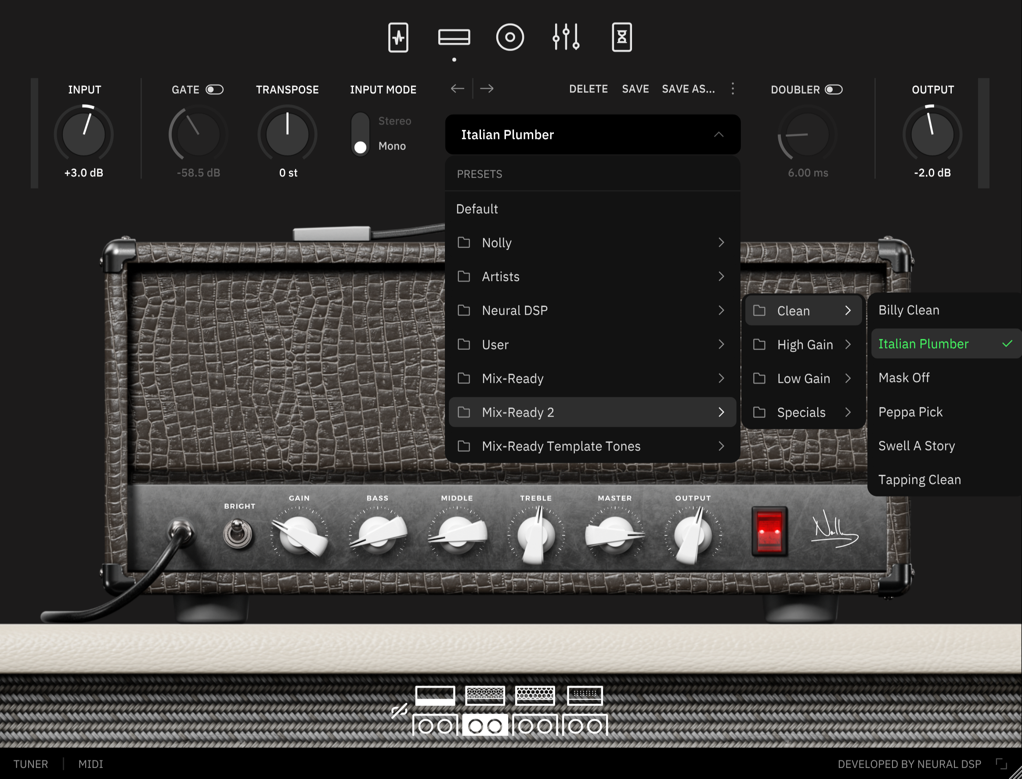Select the Mask Off preset
This screenshot has height=779, width=1022.
(x=903, y=378)
